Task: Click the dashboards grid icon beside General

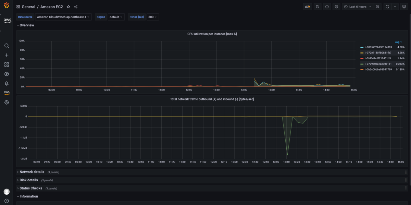Action: (18, 7)
